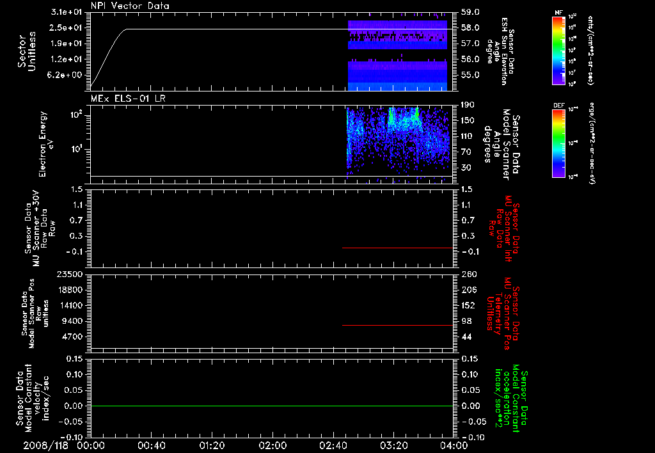Click the red "MU Scanner Inh Raw Data" label
The image size is (655, 453).
(x=504, y=228)
